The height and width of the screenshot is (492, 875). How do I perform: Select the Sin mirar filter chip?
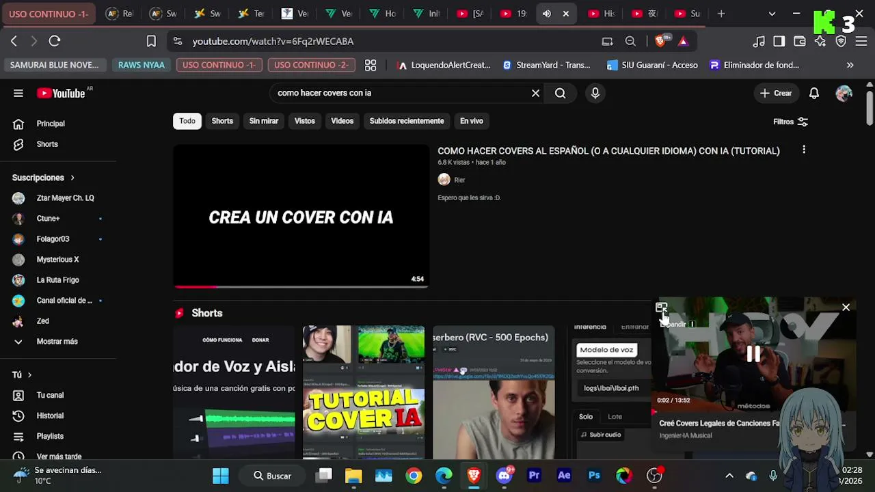[x=264, y=121]
